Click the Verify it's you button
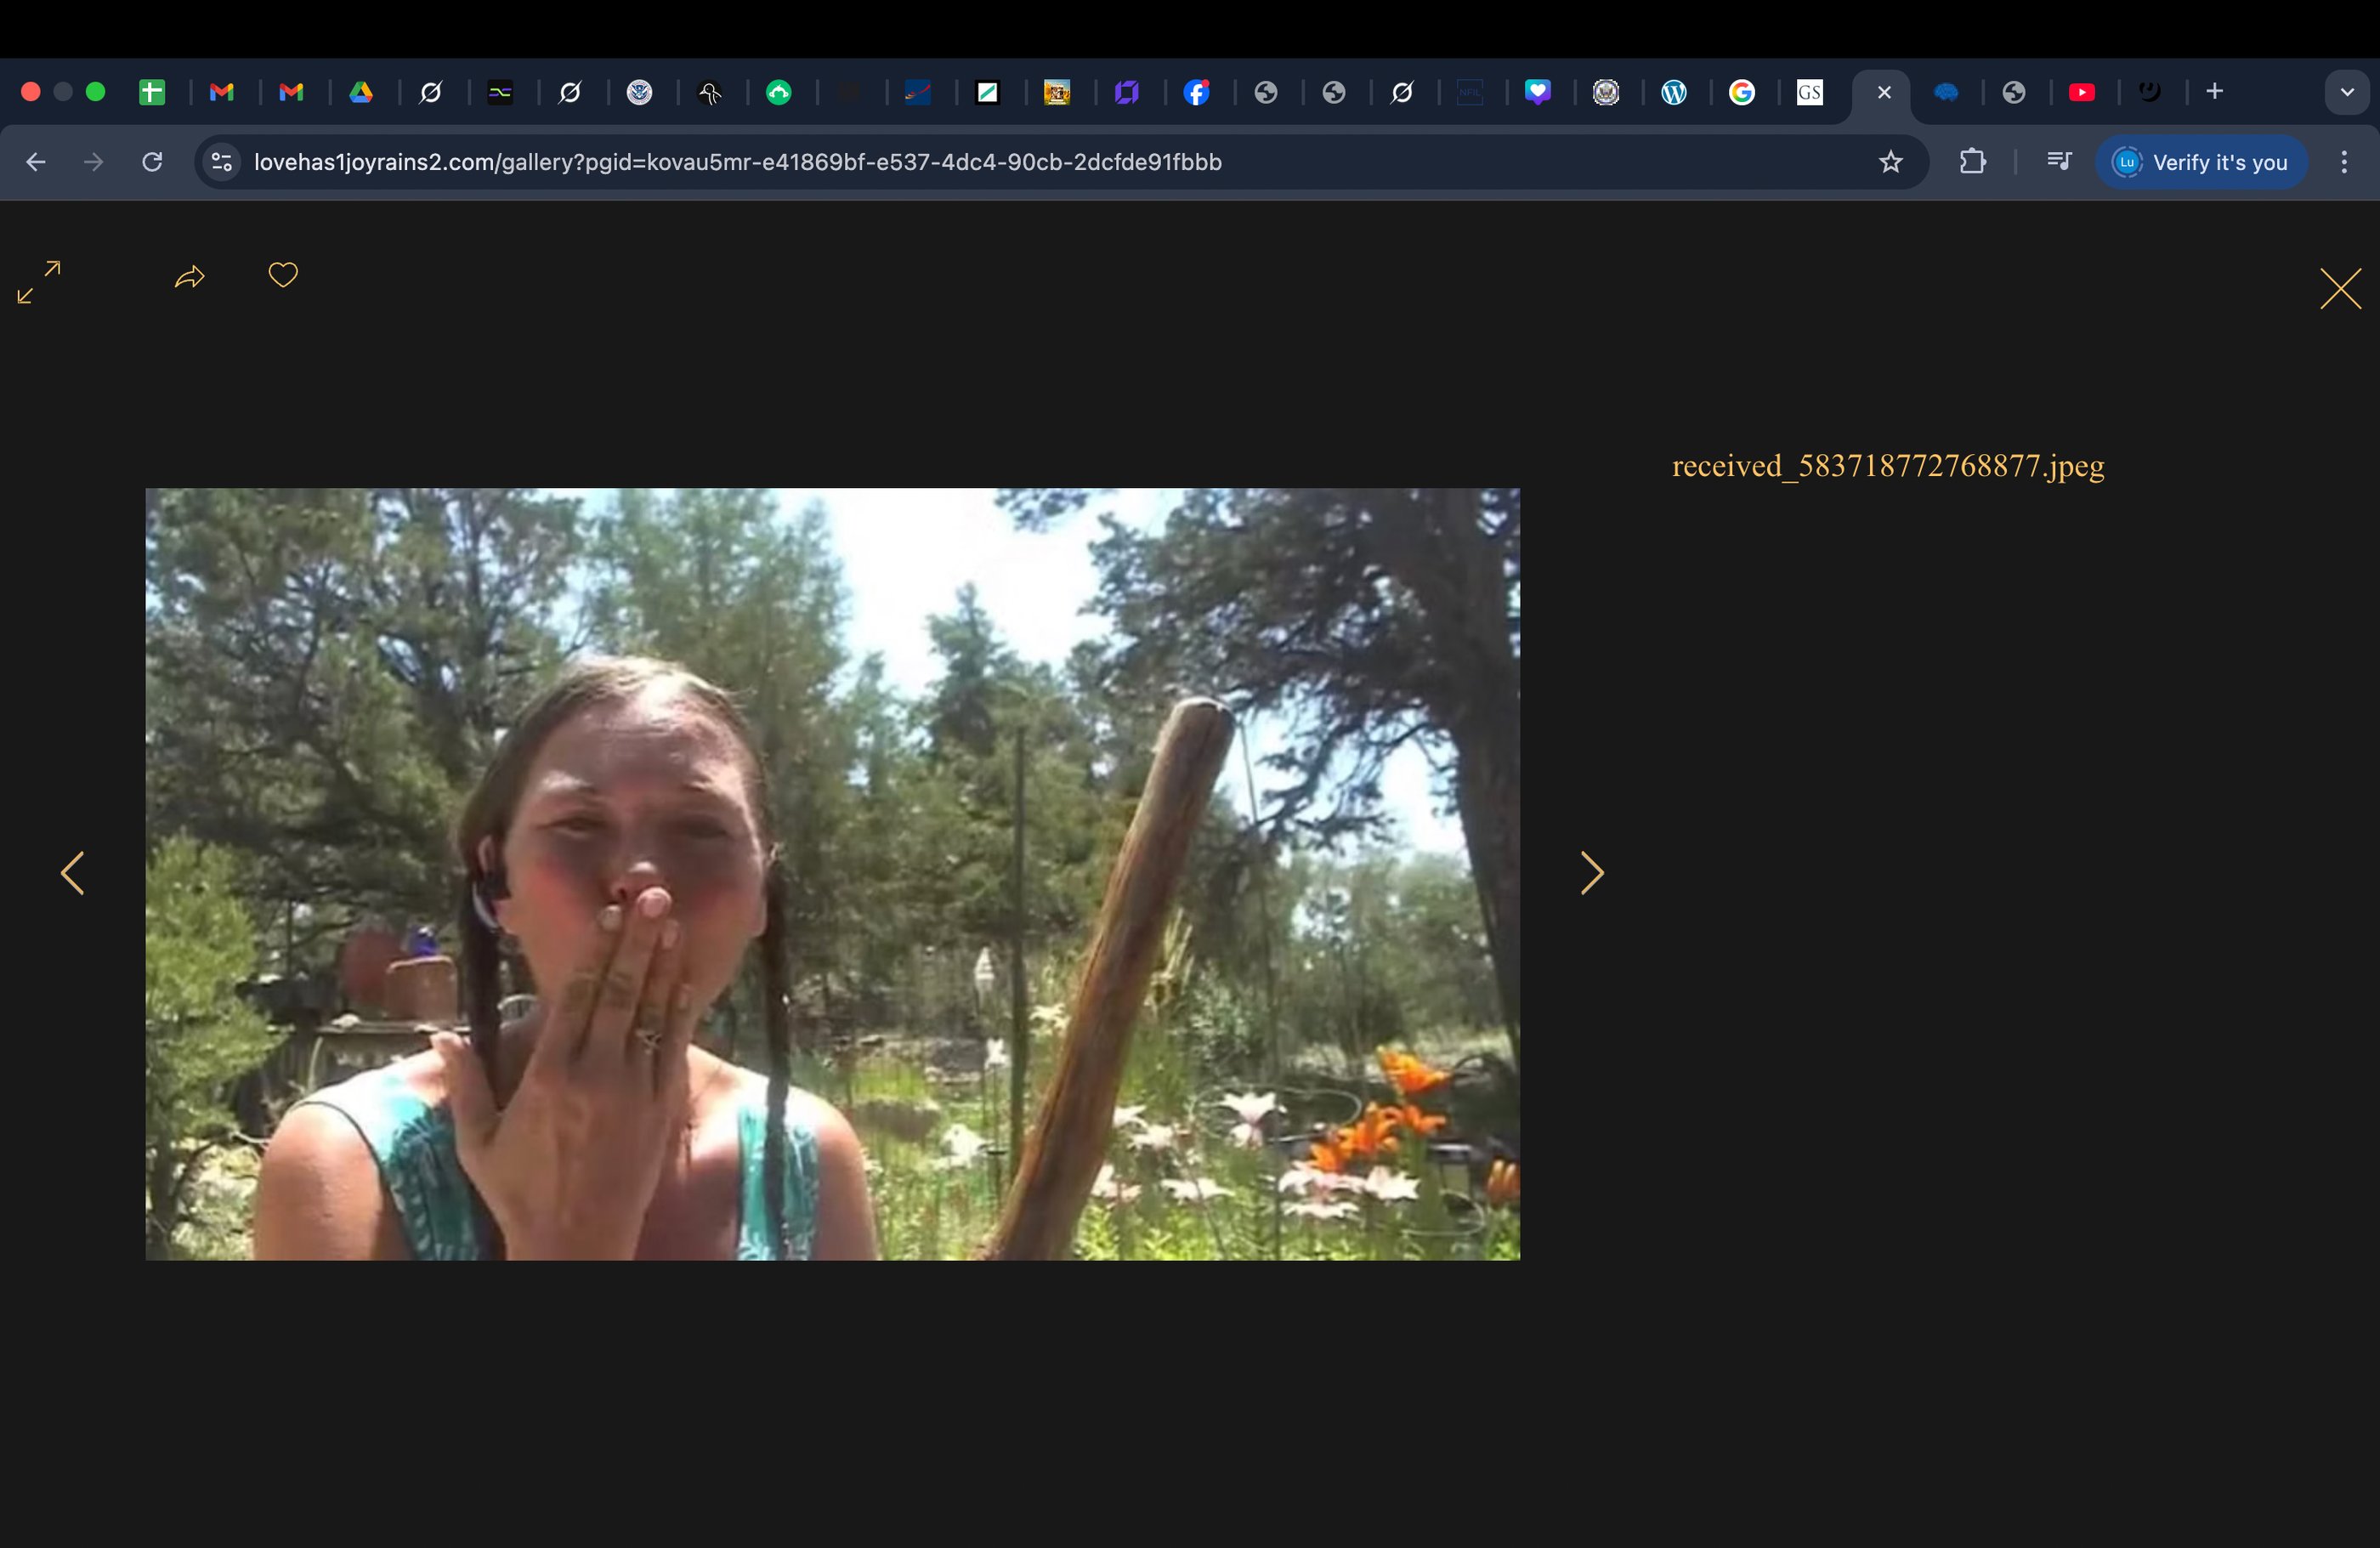2380x1548 pixels. [2201, 162]
